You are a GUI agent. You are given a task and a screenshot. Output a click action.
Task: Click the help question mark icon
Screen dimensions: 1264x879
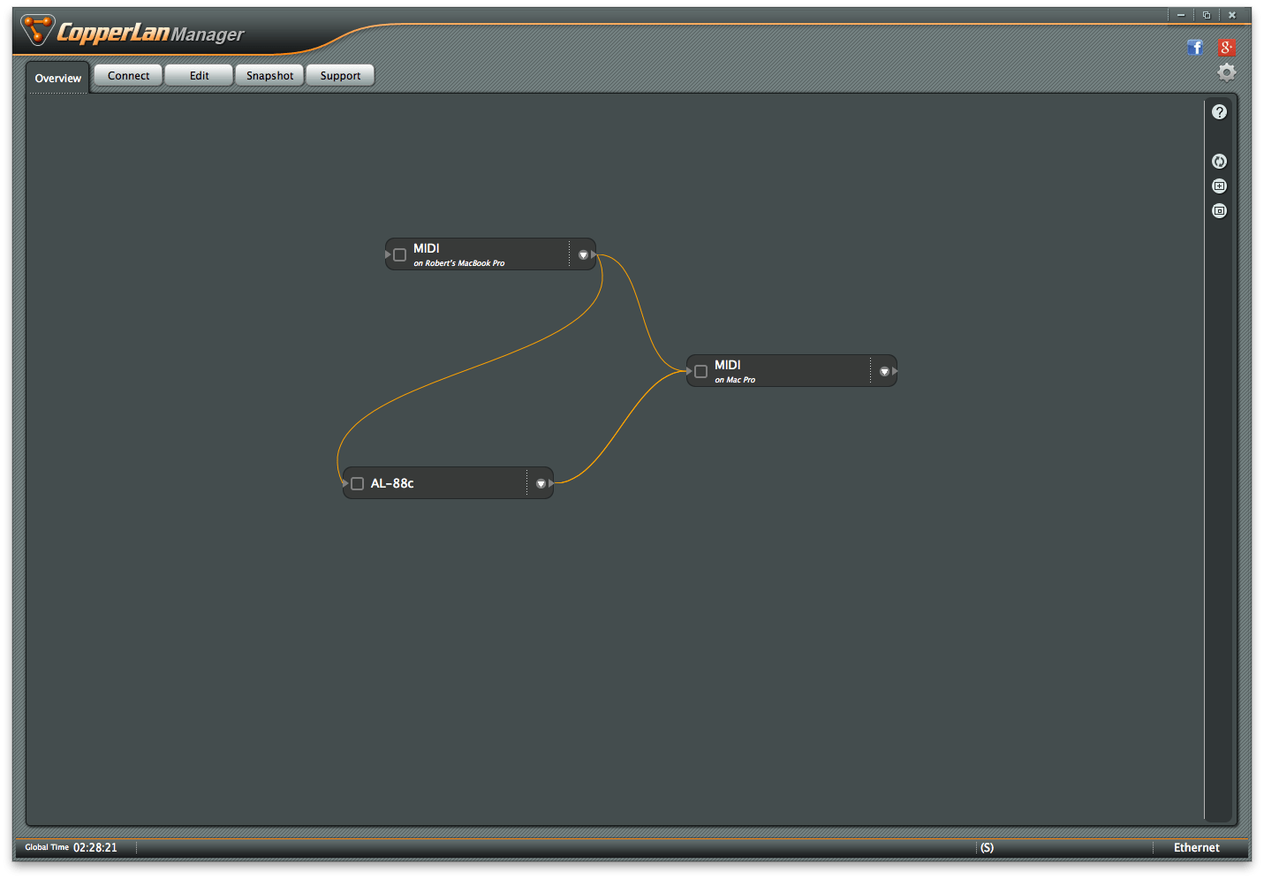[x=1219, y=112]
